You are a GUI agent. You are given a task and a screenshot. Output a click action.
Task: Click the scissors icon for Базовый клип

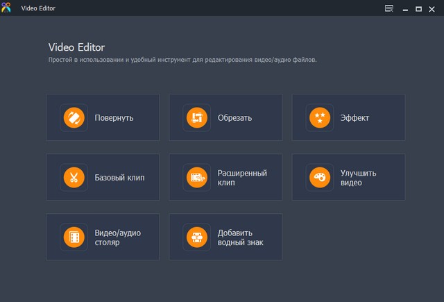click(x=74, y=177)
